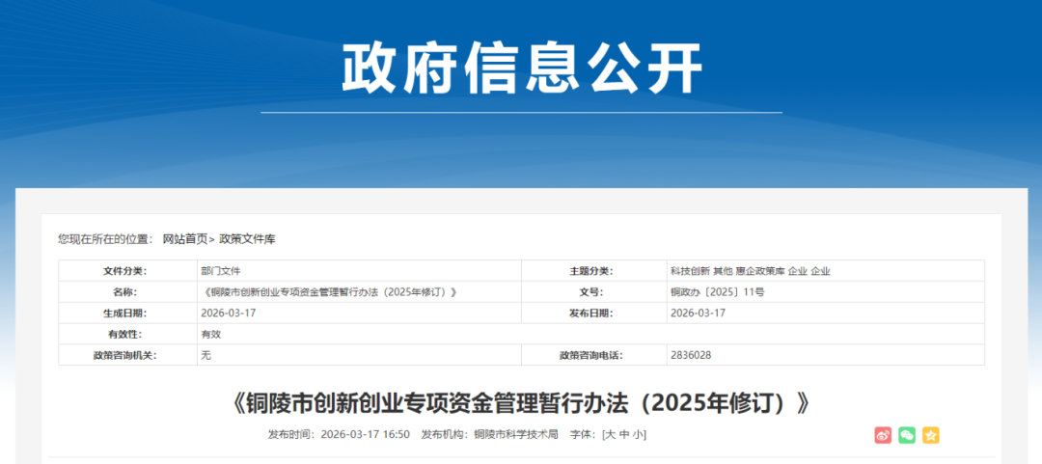Image resolution: width=1042 pixels, height=464 pixels.
Task: Set font size to 中
Action: tap(623, 435)
